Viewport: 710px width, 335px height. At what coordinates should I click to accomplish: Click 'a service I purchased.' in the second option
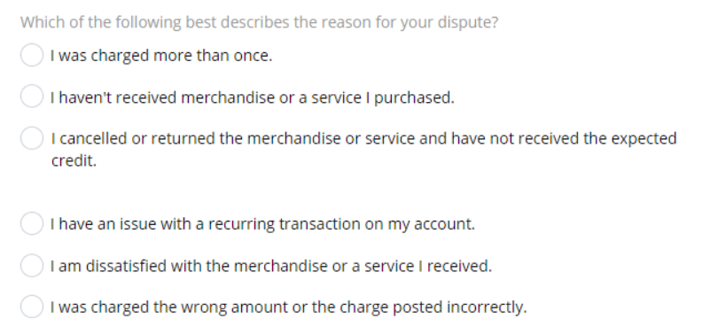tap(377, 97)
